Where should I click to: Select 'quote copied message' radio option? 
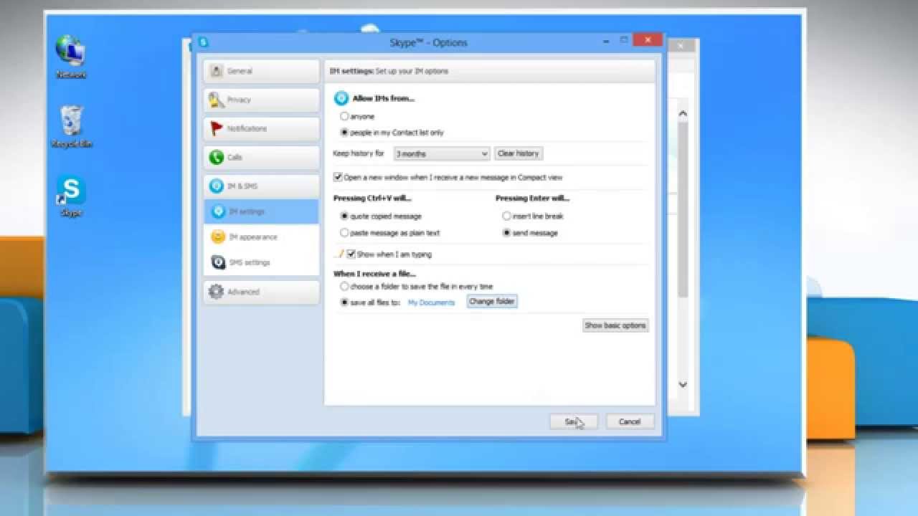point(344,216)
